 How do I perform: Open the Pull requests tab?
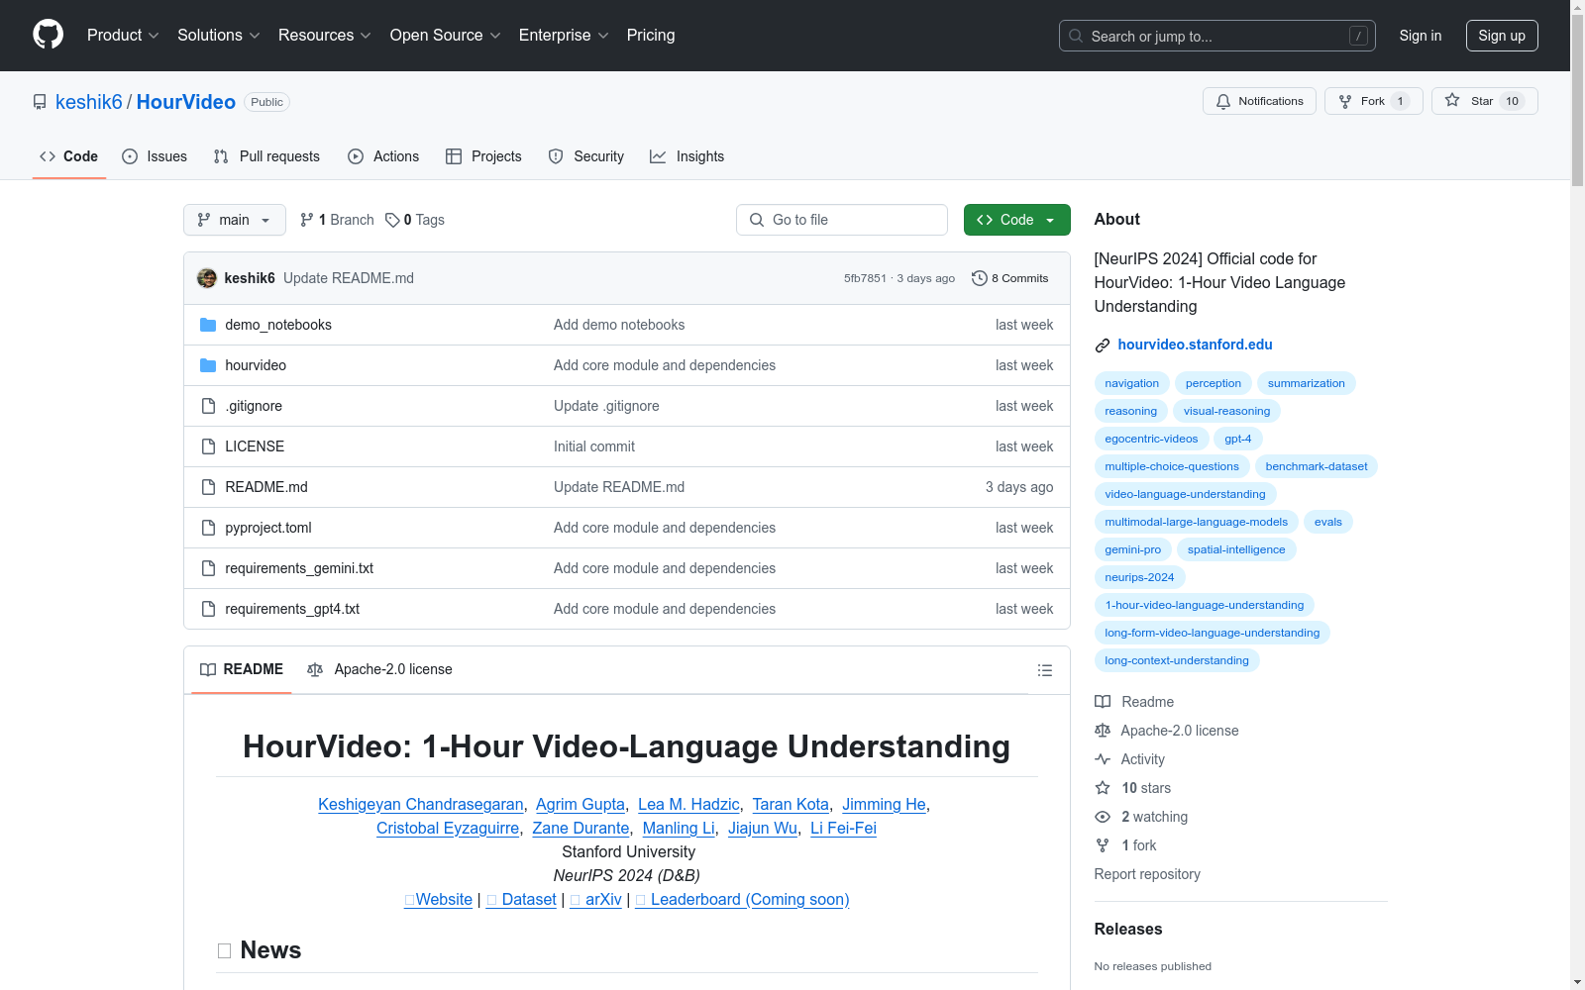tap(266, 156)
